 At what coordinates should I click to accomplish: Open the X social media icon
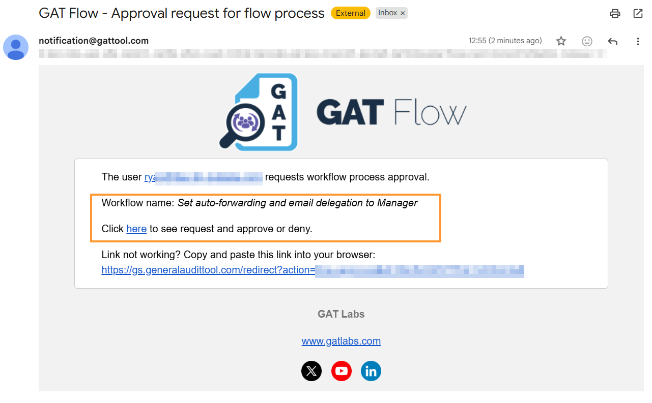pyautogui.click(x=311, y=371)
